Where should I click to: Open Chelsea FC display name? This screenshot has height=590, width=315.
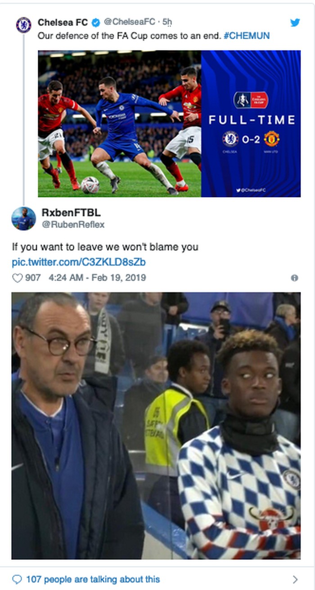[63, 22]
